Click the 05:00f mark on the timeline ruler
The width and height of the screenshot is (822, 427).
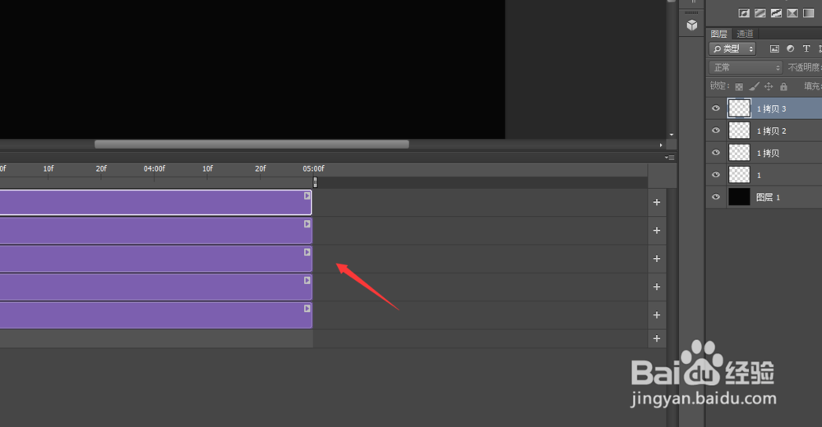pyautogui.click(x=313, y=168)
